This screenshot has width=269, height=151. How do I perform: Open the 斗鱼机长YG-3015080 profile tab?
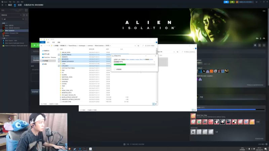(34, 5)
